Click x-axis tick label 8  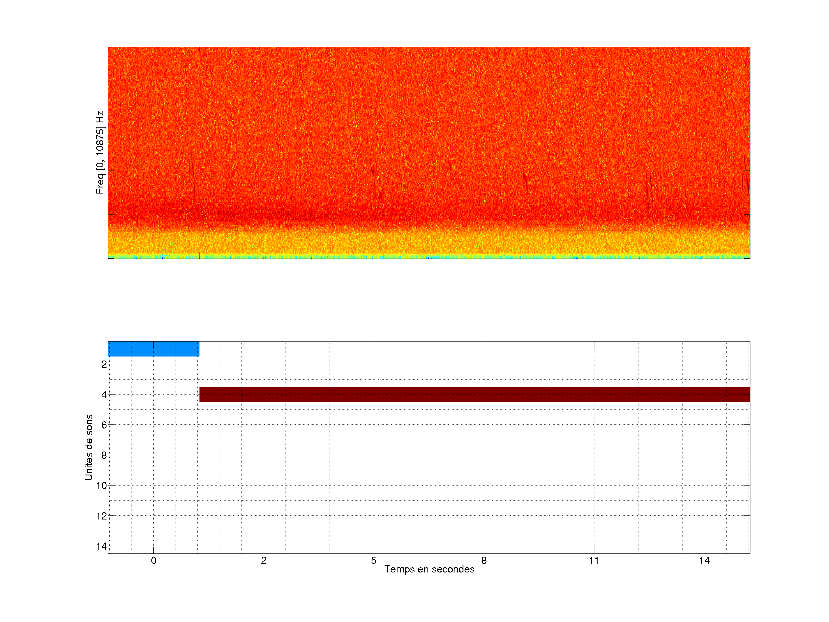pos(484,560)
